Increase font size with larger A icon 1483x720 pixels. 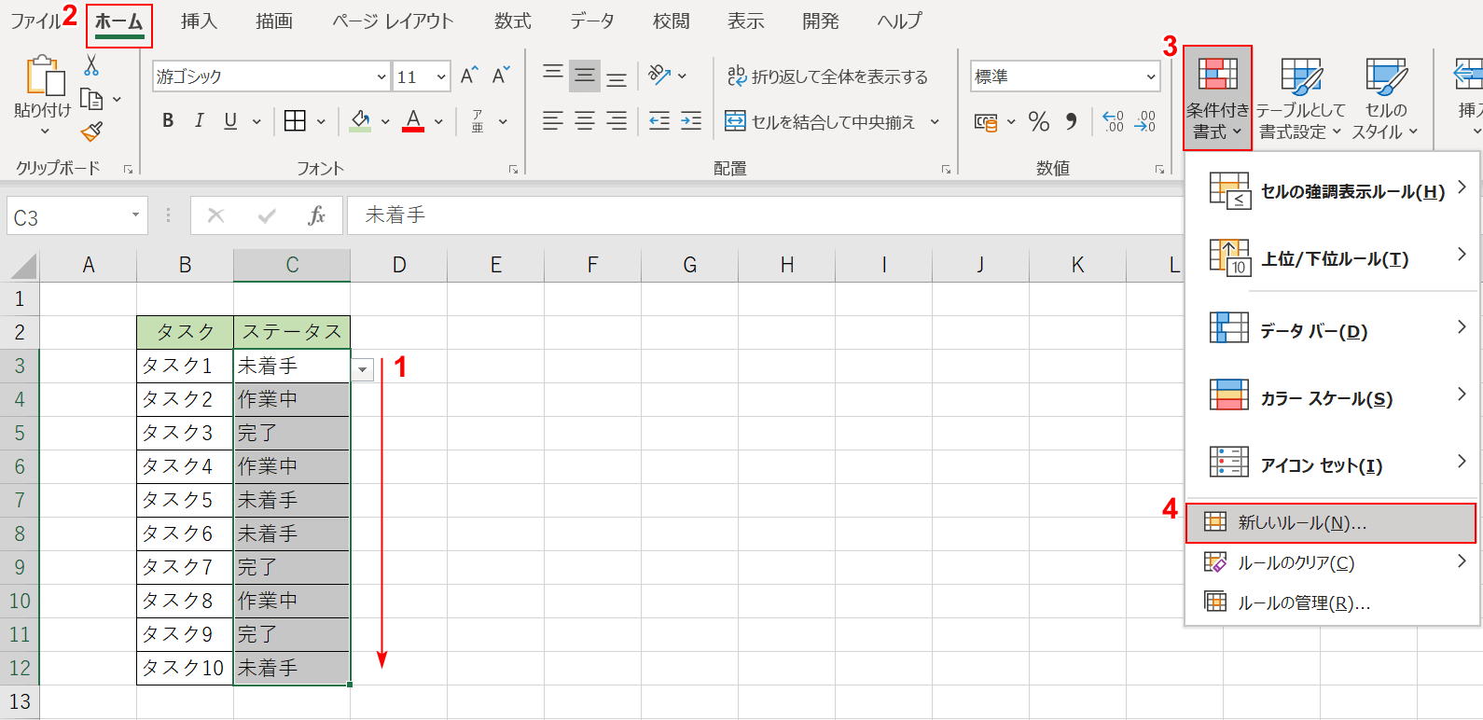[x=469, y=76]
